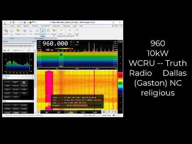Image resolution: width=192 pixels, height=144 pixels.
Task: Open the Memories ribbon tab
Action: click(66, 26)
